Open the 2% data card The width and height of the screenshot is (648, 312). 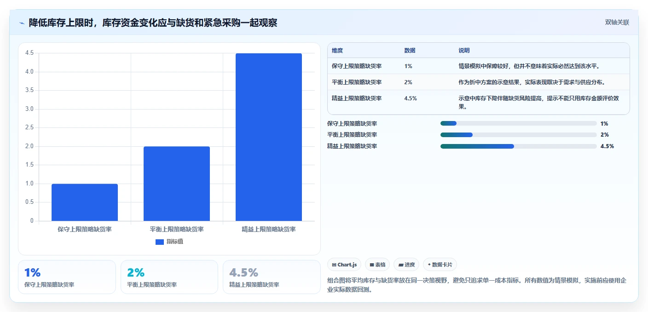169,277
